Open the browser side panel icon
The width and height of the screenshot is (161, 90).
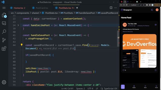pos(150,5)
